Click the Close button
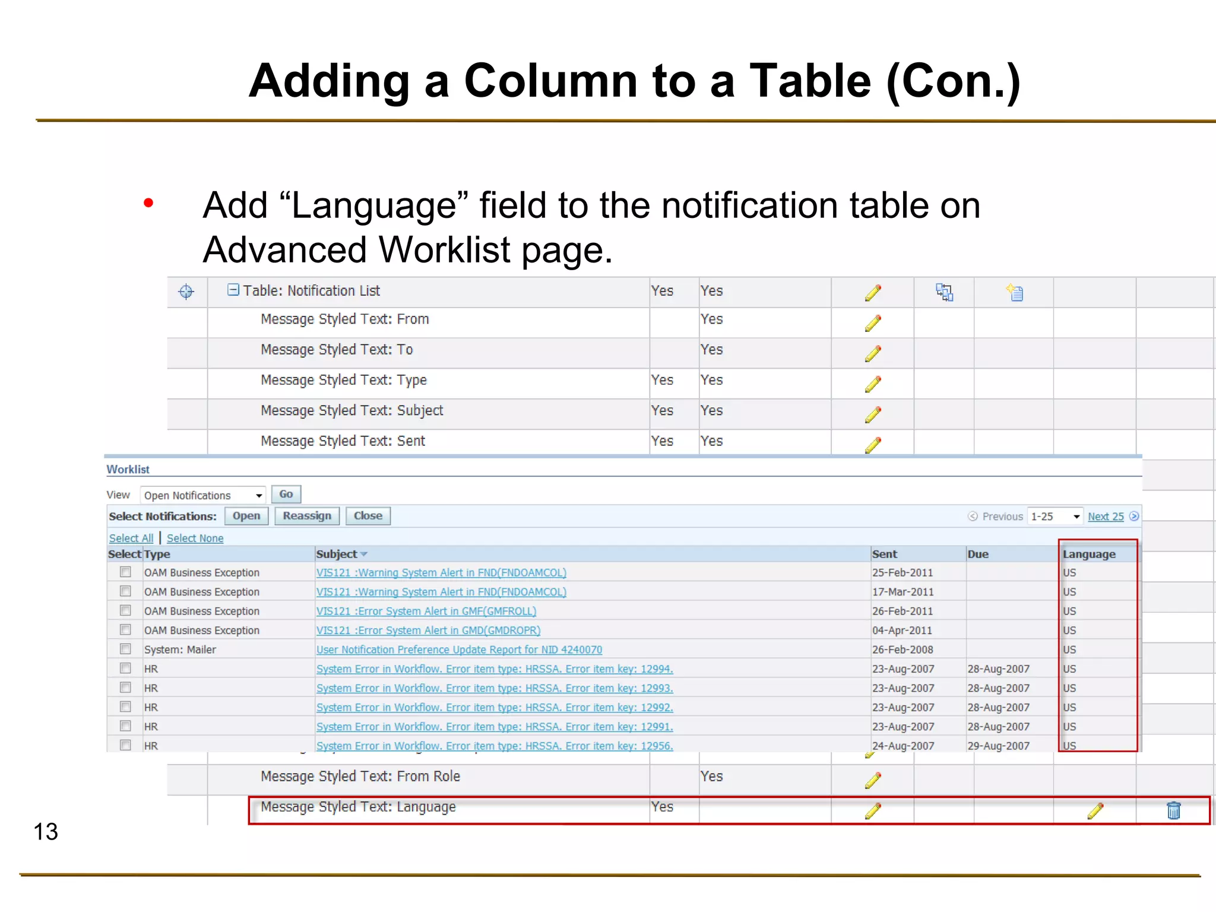The image size is (1216, 912). click(368, 516)
